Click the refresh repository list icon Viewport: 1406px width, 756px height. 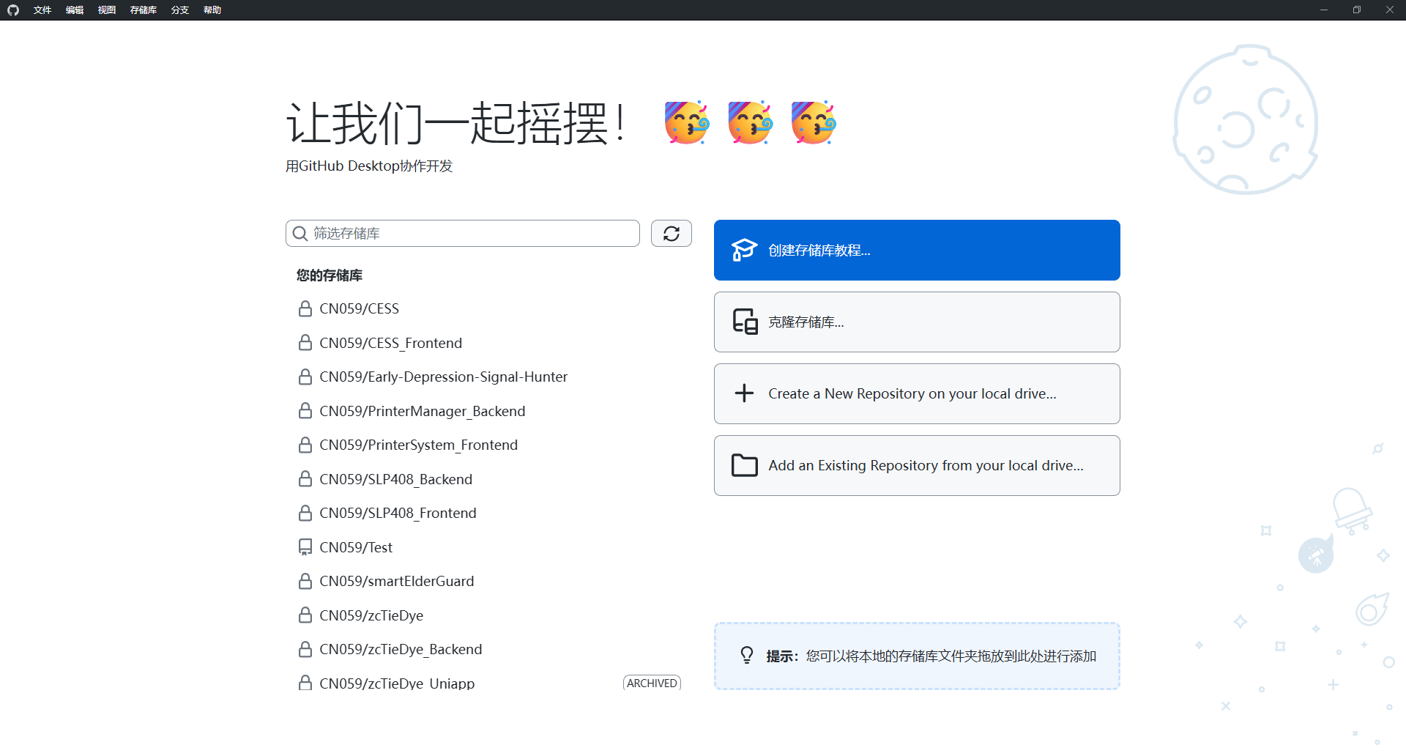pos(671,234)
